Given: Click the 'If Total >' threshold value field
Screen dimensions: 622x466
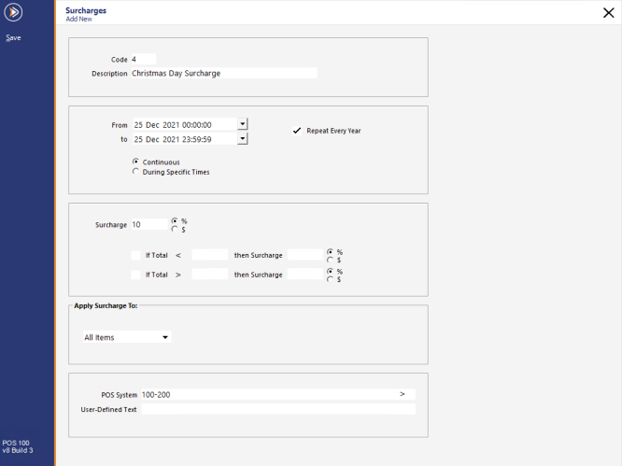Looking at the screenshot, I should click(209, 275).
